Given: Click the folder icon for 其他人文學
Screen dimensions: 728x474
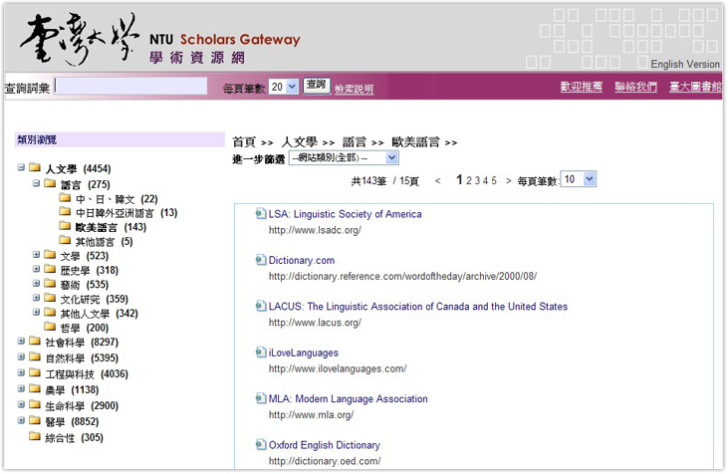Looking at the screenshot, I should click(50, 312).
